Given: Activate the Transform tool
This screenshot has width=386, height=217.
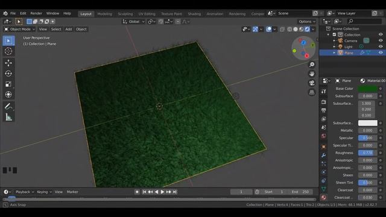Looking at the screenshot, I should click(8, 95).
